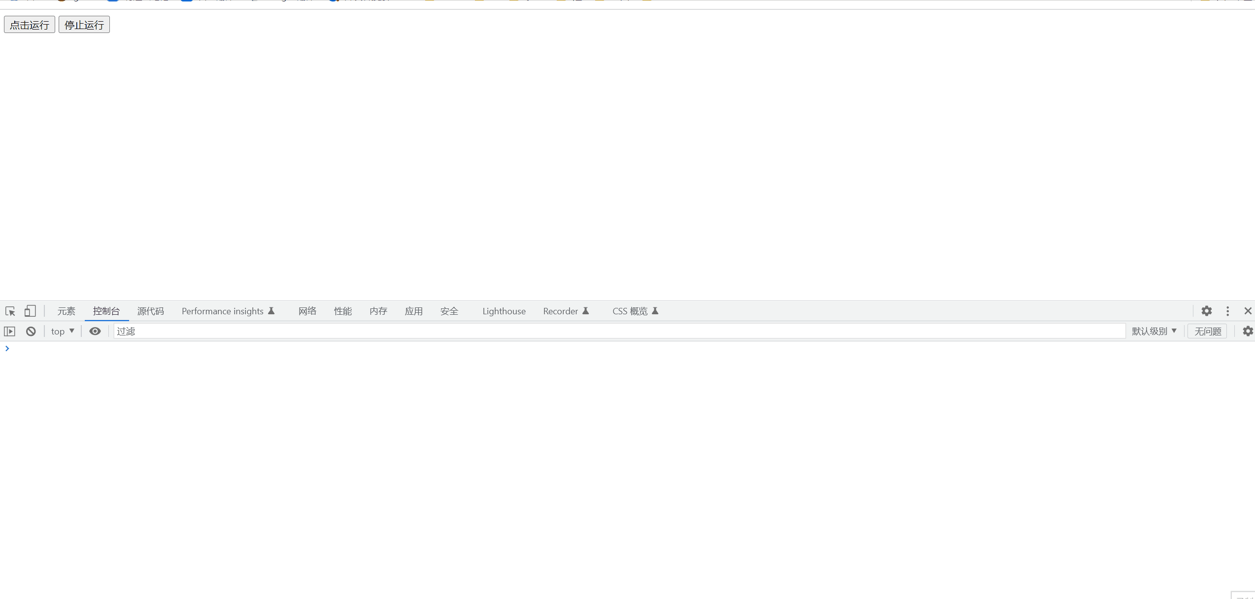Open console settings gear icon
The image size is (1255, 599).
point(1248,332)
